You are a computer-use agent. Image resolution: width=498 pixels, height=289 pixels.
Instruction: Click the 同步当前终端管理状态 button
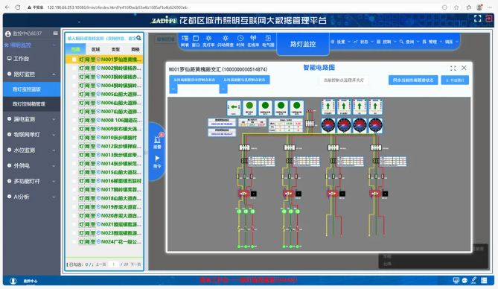click(x=413, y=80)
